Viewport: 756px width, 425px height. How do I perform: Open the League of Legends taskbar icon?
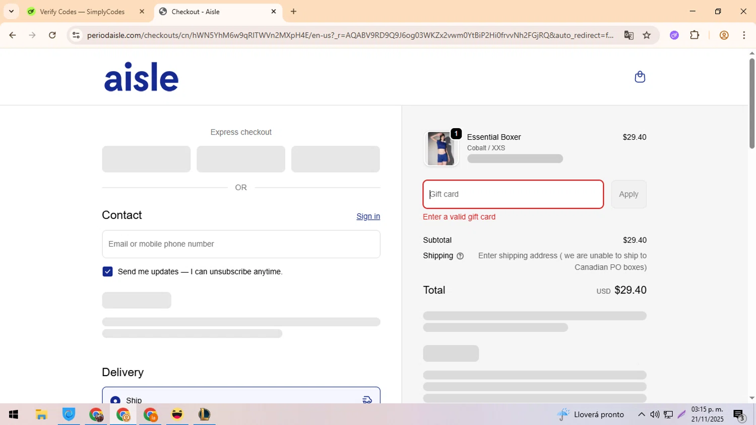205,414
